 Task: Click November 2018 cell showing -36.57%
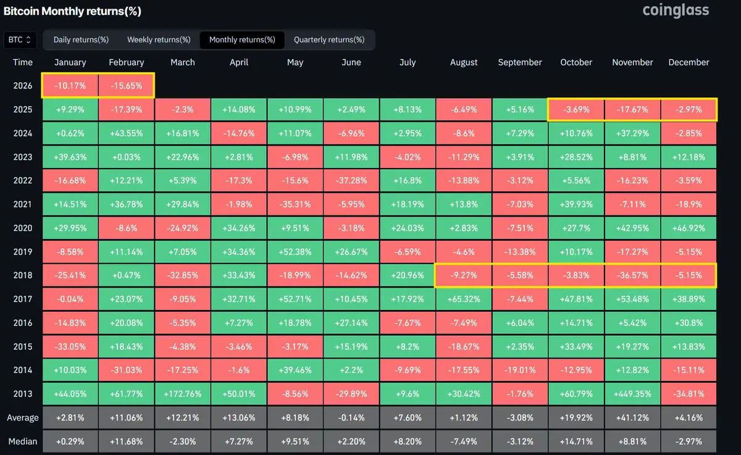tap(632, 275)
